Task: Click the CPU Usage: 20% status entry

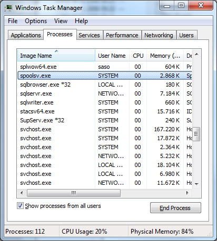Action: click(84, 232)
